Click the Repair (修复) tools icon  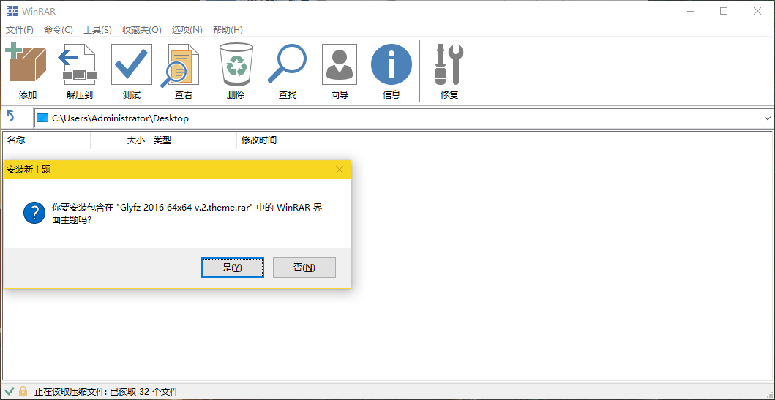pos(449,64)
